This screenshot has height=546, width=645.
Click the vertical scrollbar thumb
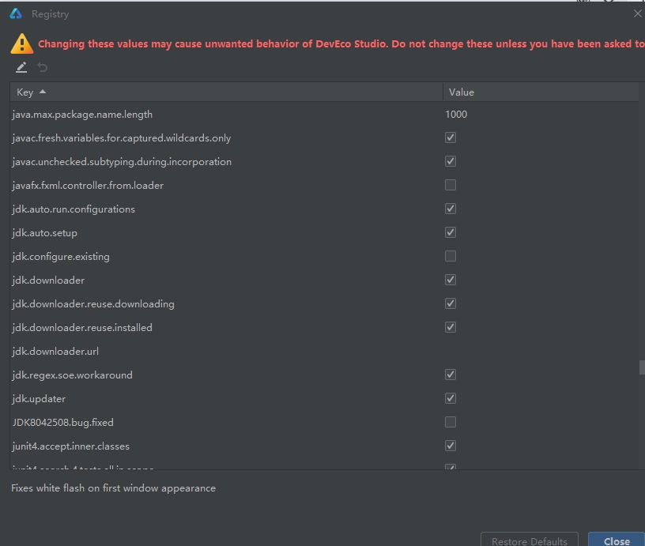click(x=642, y=367)
